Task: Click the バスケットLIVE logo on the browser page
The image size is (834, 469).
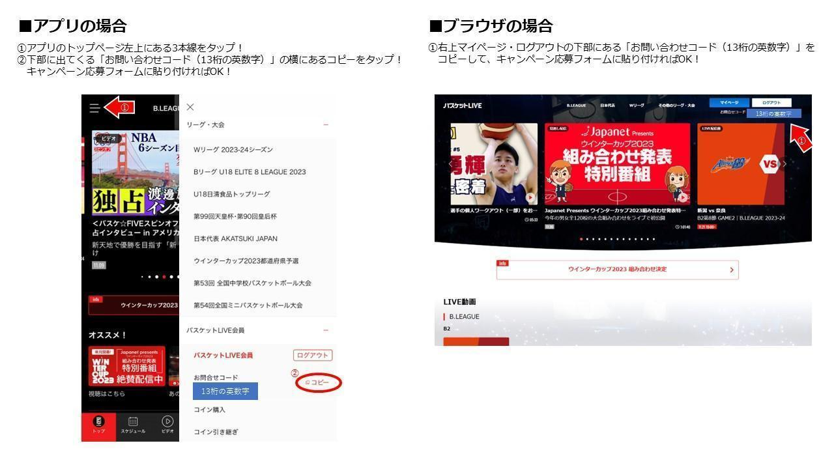Action: [463, 106]
